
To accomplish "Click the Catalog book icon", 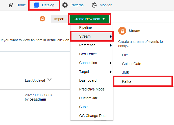I will coord(36,5).
